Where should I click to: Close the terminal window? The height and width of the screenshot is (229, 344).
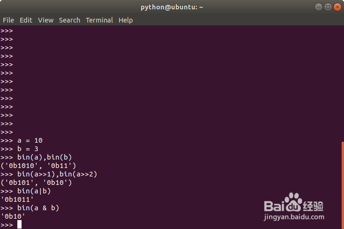[337, 7]
